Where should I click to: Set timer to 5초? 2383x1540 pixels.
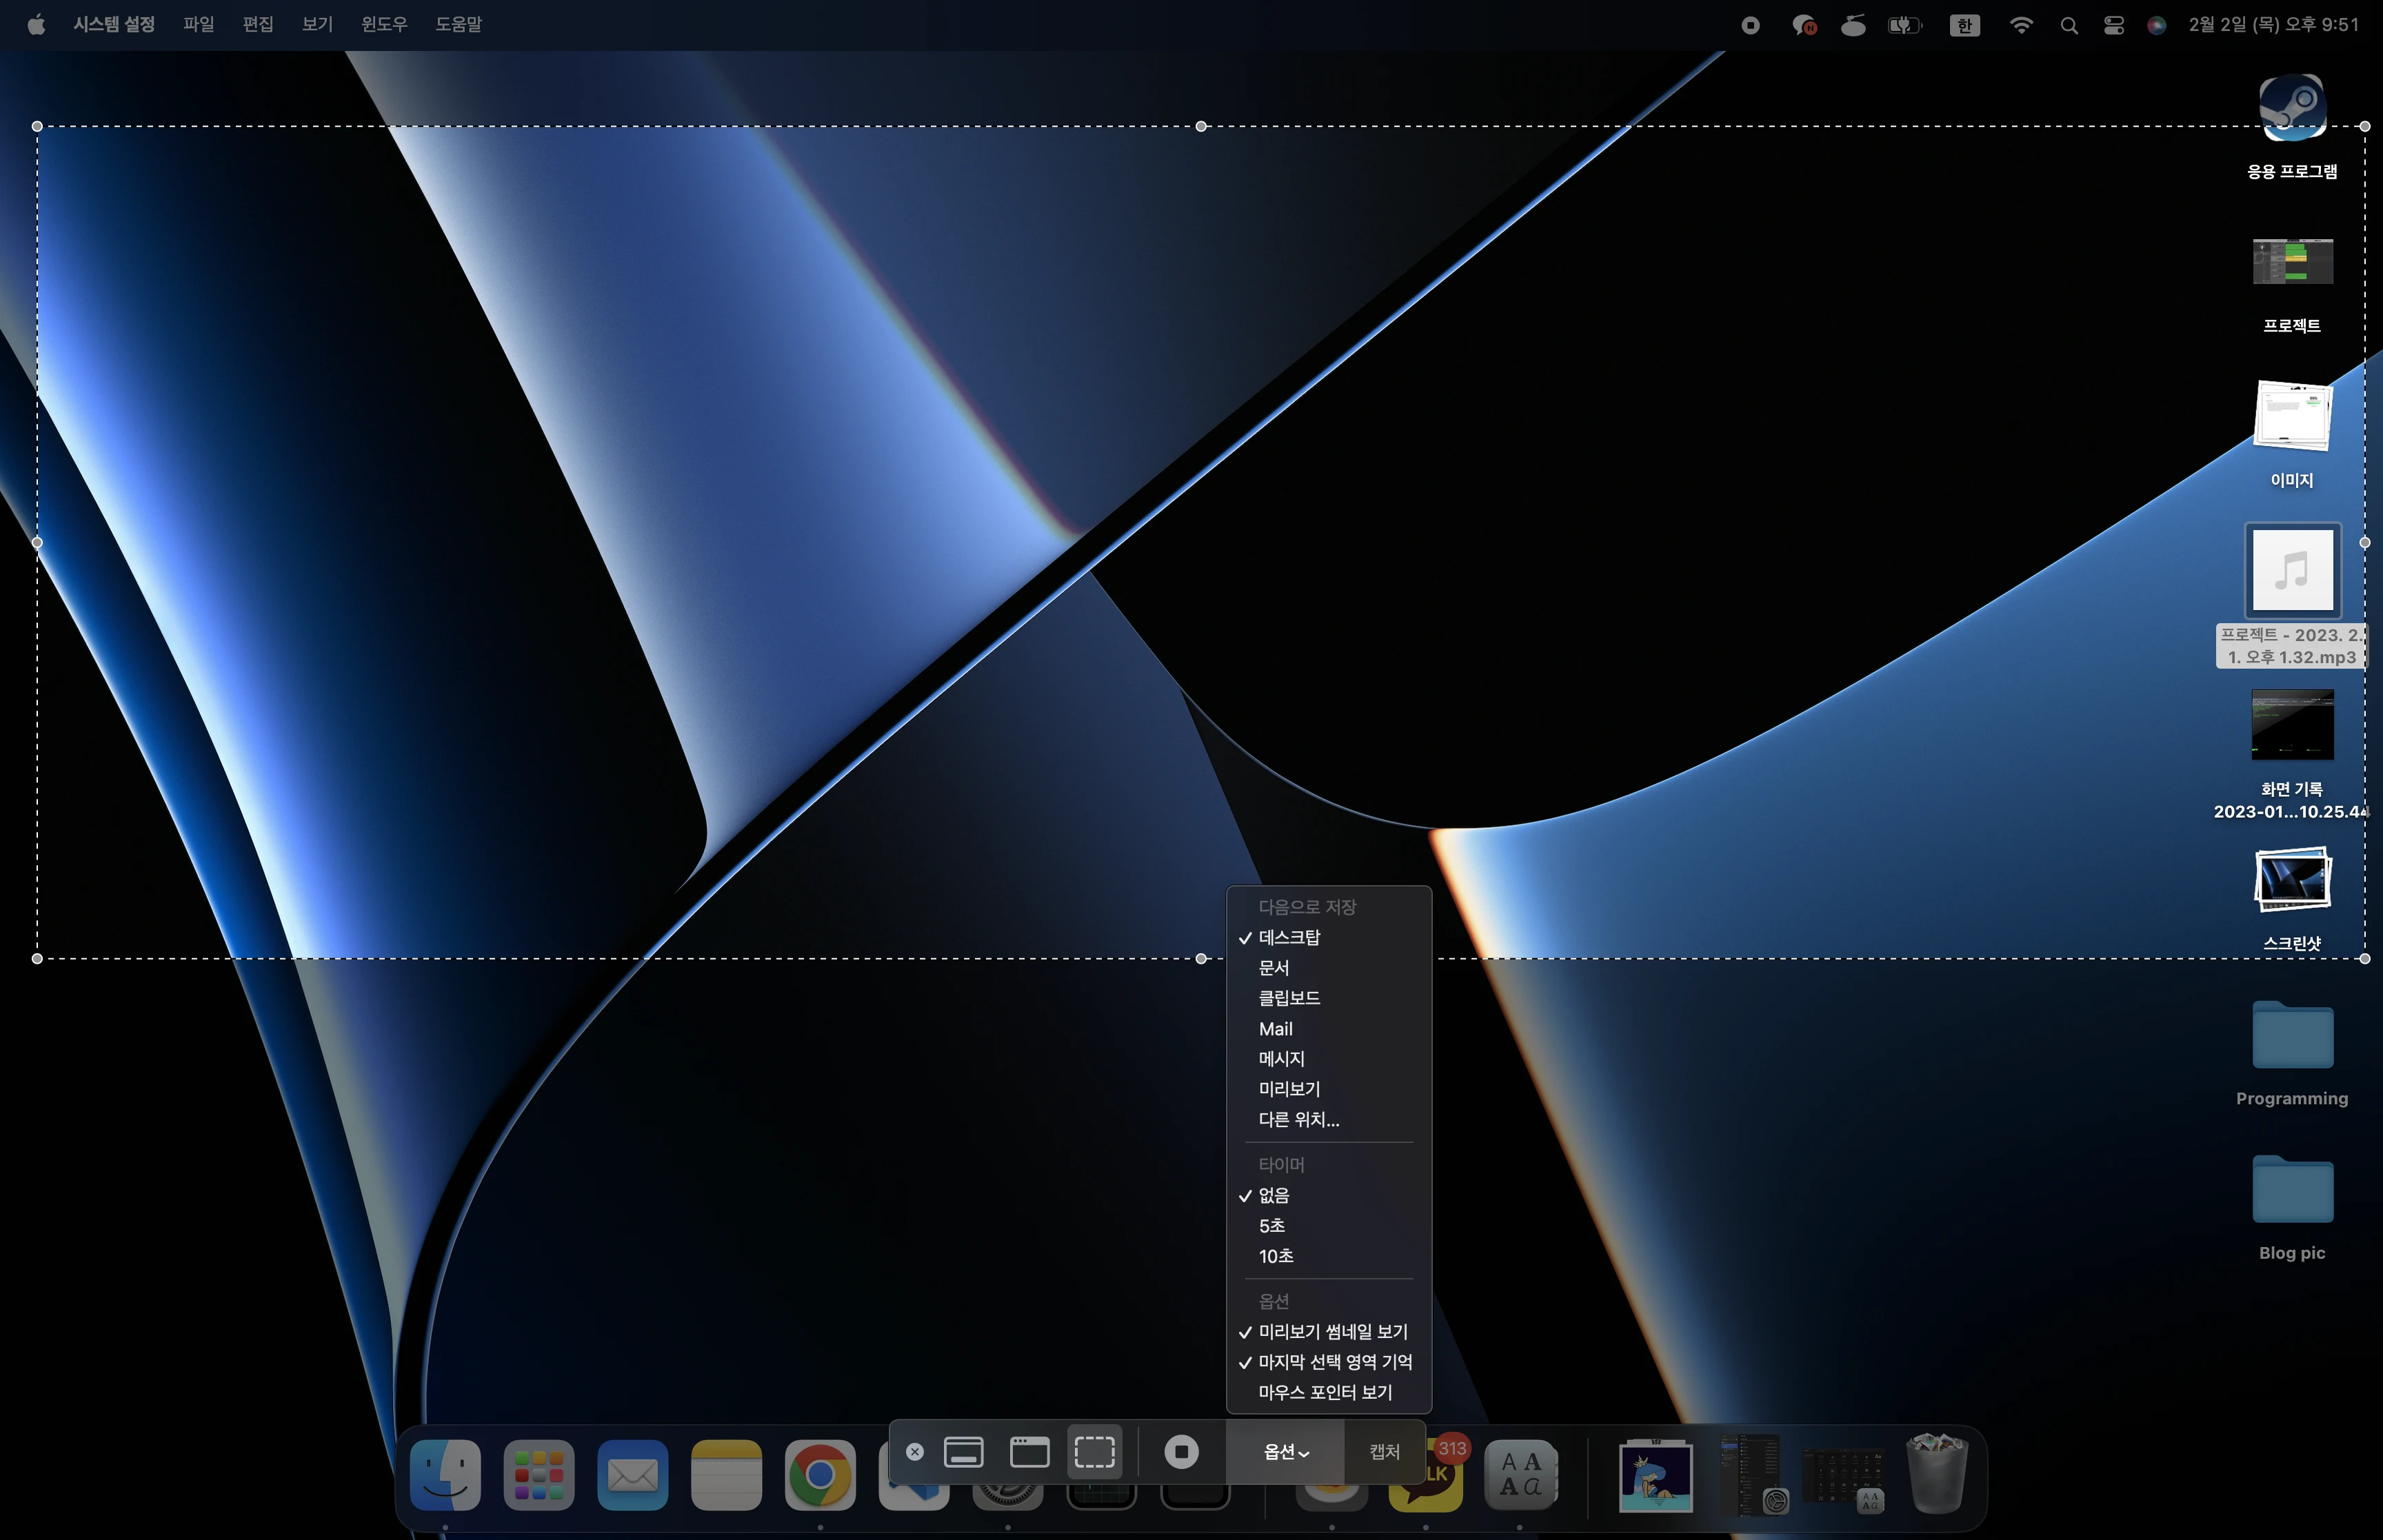pyautogui.click(x=1329, y=1225)
